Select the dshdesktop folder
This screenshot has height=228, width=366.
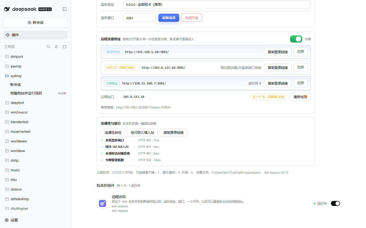coord(36,199)
